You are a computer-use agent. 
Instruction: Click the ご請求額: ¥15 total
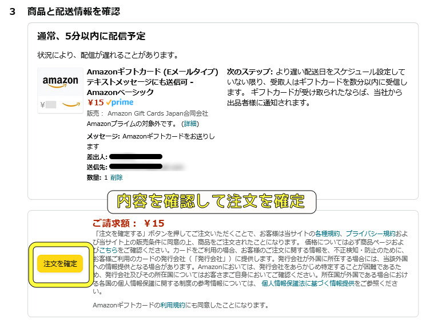coord(128,223)
